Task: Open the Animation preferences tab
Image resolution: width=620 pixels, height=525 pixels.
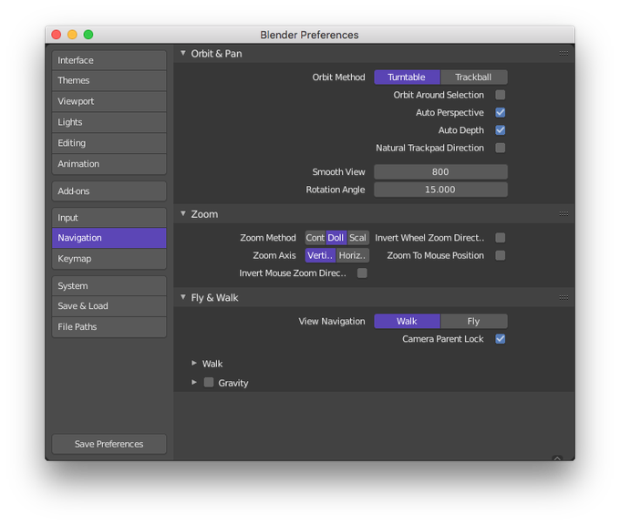Action: tap(109, 164)
